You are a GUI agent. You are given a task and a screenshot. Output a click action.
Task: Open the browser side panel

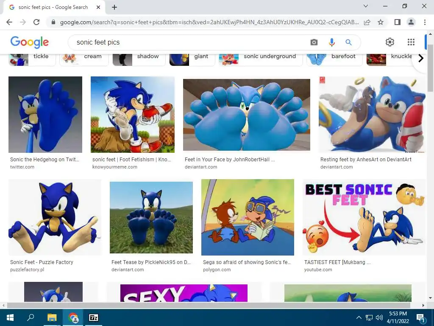(x=398, y=22)
